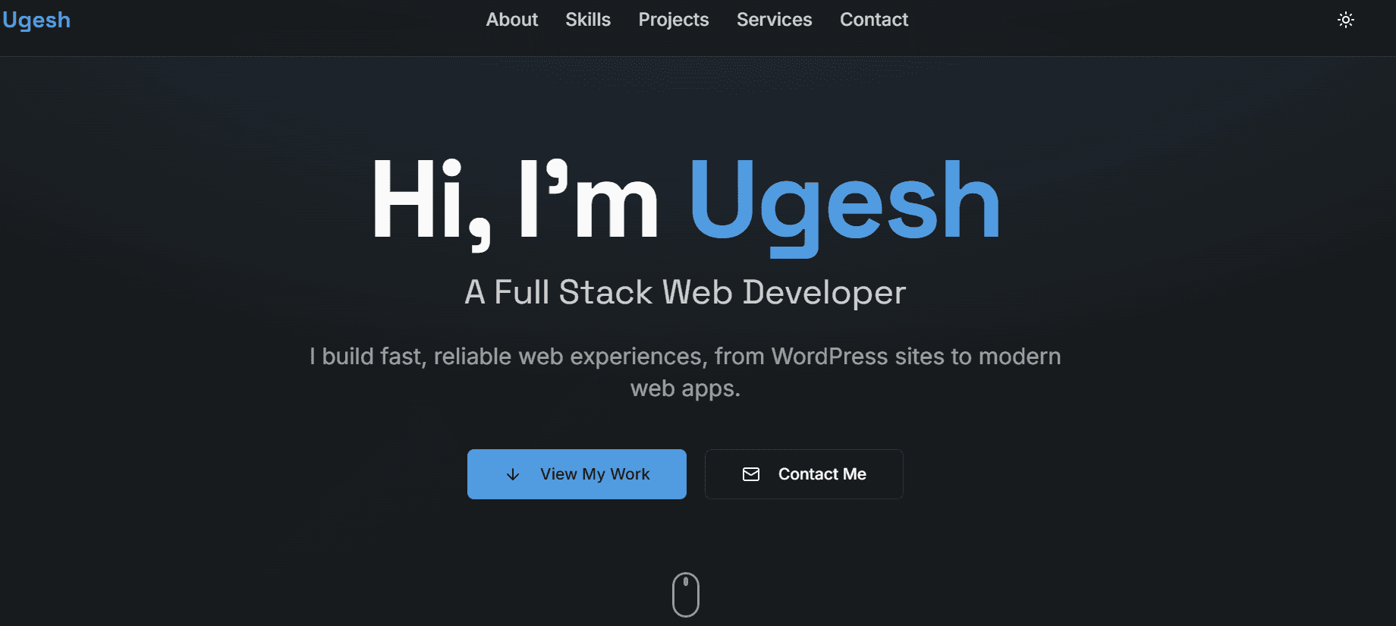The height and width of the screenshot is (626, 1396).
Task: Select Projects in the top navigation
Action: click(674, 20)
